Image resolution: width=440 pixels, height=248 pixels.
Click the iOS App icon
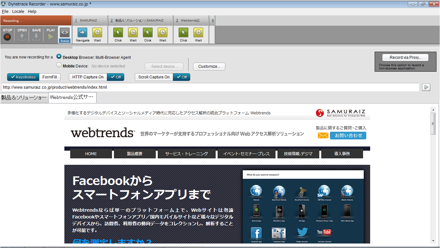pyautogui.click(x=302, y=211)
